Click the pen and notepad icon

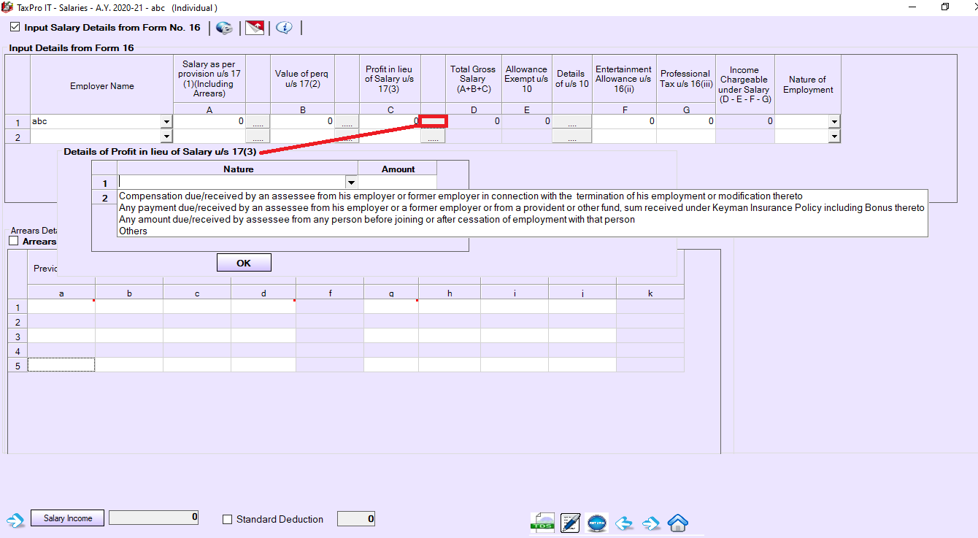coord(570,523)
